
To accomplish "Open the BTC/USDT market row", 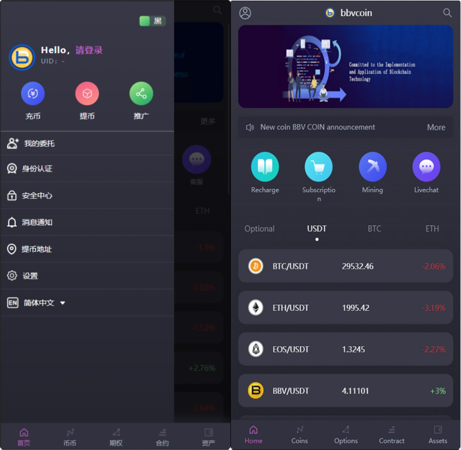I will (345, 266).
